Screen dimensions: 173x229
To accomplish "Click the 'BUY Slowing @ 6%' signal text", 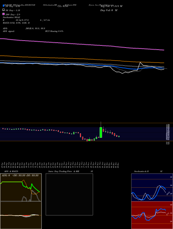I will coord(54,31).
